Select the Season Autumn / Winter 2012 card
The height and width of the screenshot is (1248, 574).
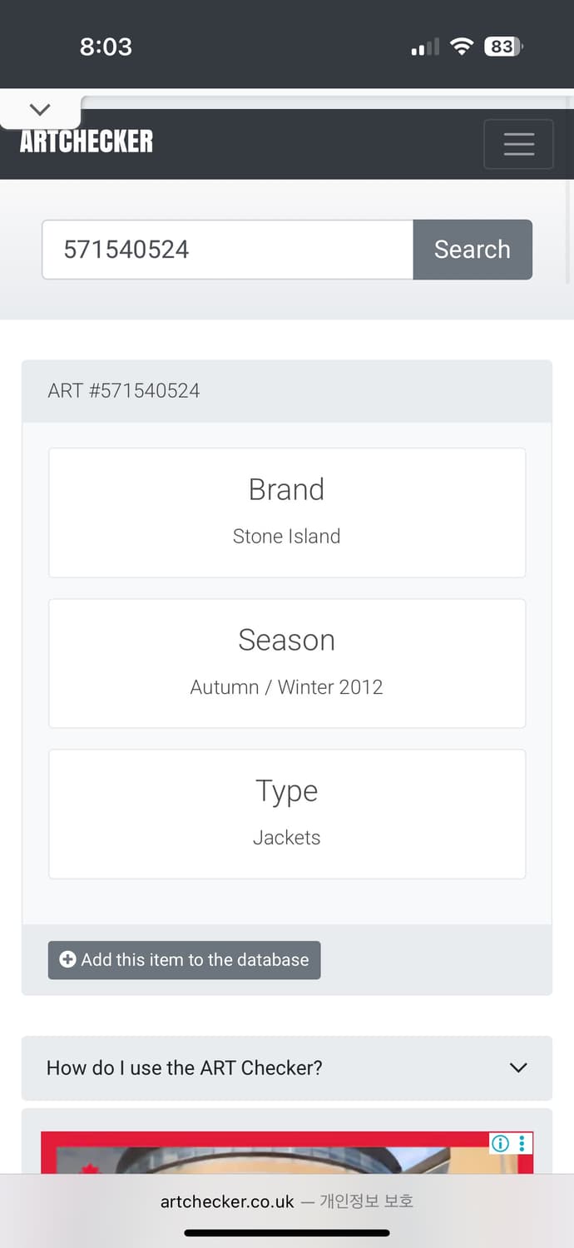287,663
